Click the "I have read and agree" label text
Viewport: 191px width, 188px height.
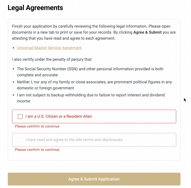click(74, 140)
